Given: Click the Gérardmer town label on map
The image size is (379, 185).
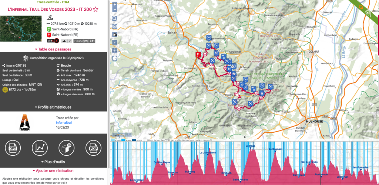Looking at the screenshot, I should coord(235,52).
